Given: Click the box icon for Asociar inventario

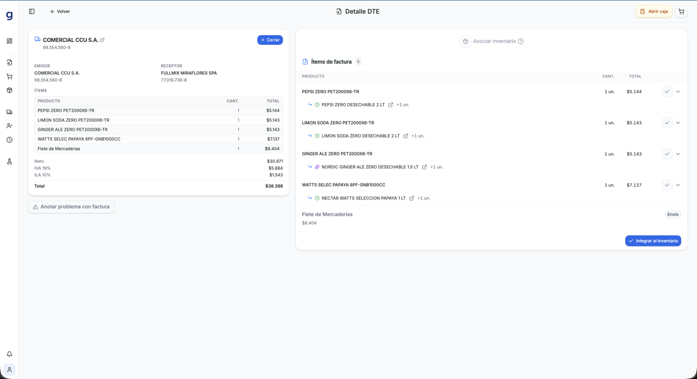Looking at the screenshot, I should pos(465,41).
